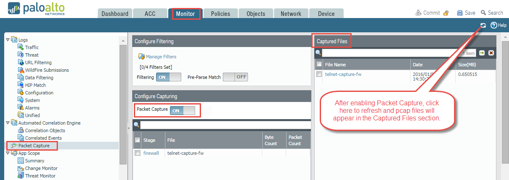Click the Commit button
The width and height of the screenshot is (509, 180).
(x=428, y=13)
